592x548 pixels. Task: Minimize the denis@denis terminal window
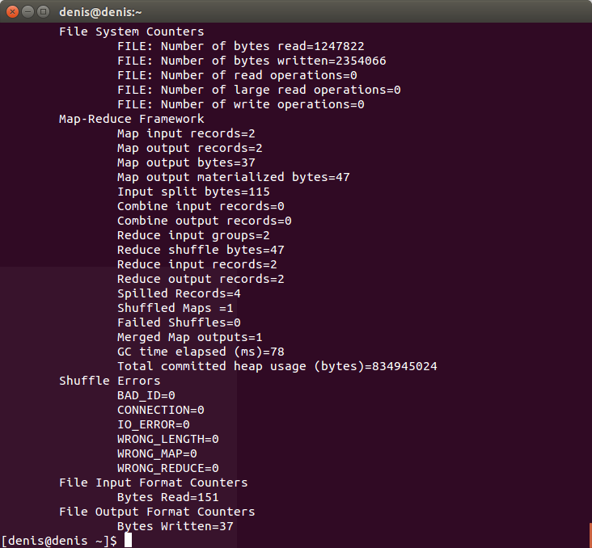28,11
